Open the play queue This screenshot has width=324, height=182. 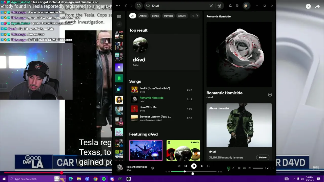tap(239, 168)
